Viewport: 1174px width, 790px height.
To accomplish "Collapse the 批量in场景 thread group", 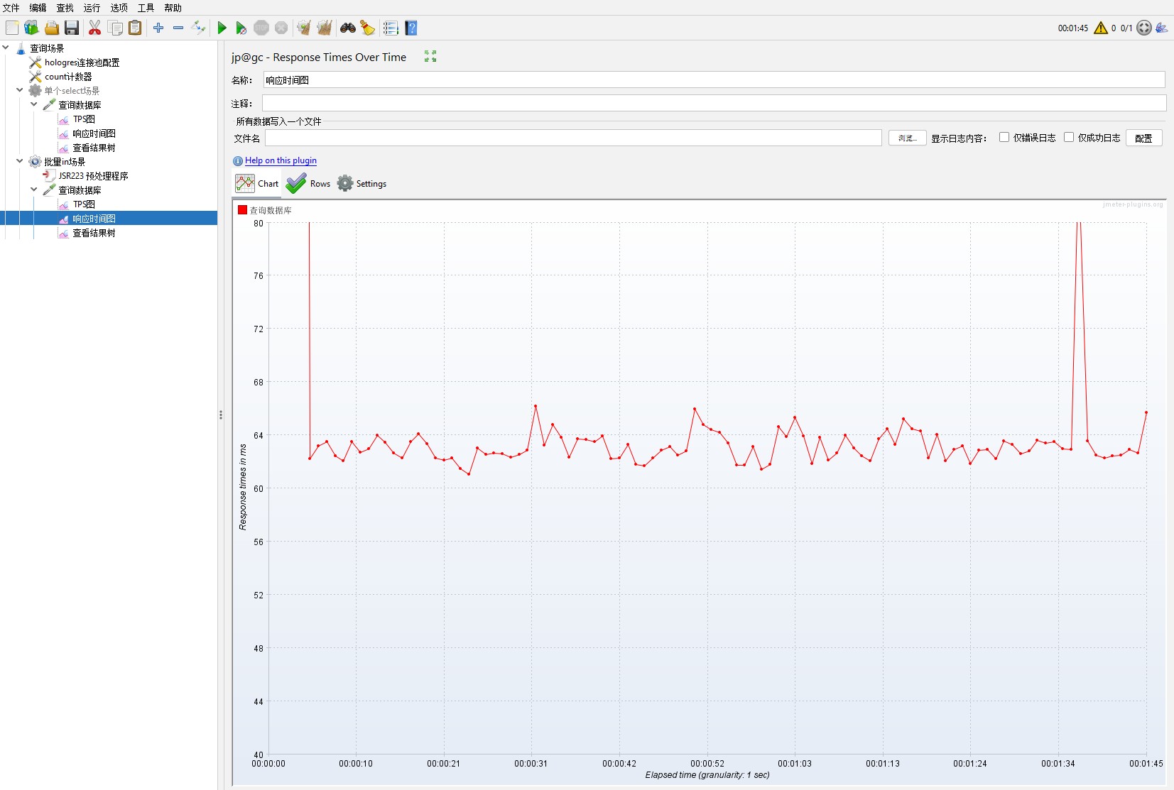I will (20, 161).
